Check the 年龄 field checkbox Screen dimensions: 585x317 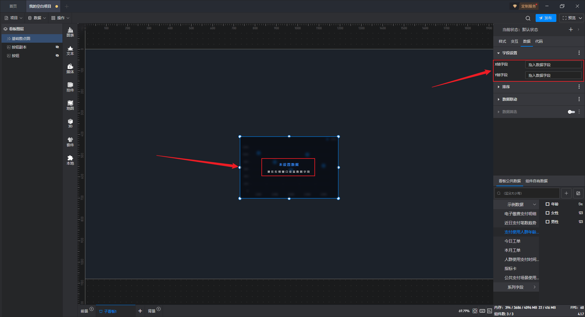pos(548,204)
